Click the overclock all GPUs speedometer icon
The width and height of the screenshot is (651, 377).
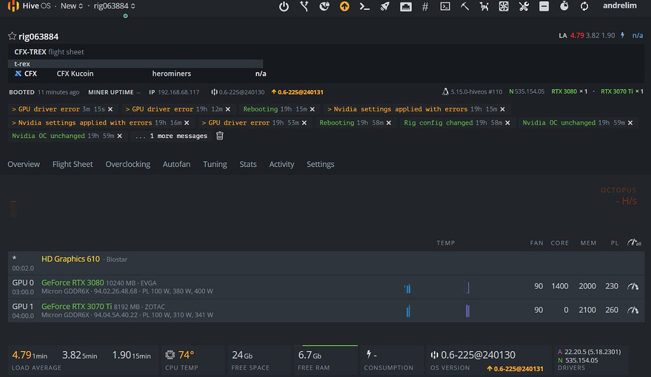pos(634,242)
